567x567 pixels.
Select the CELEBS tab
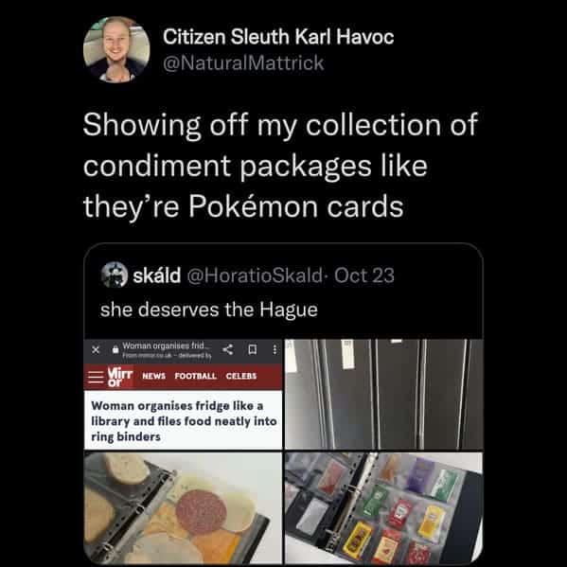[x=241, y=376]
